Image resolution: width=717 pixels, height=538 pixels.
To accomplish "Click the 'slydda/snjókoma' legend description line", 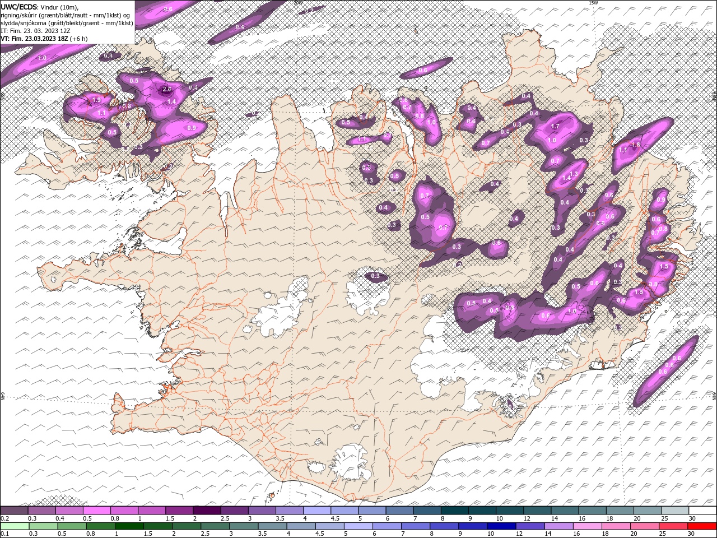I will (67, 23).
